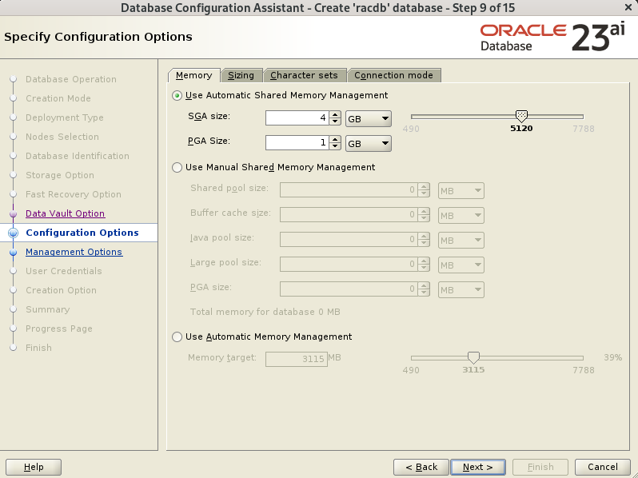Image resolution: width=638 pixels, height=478 pixels.
Task: Switch to the Connection mode tab
Action: click(x=393, y=76)
